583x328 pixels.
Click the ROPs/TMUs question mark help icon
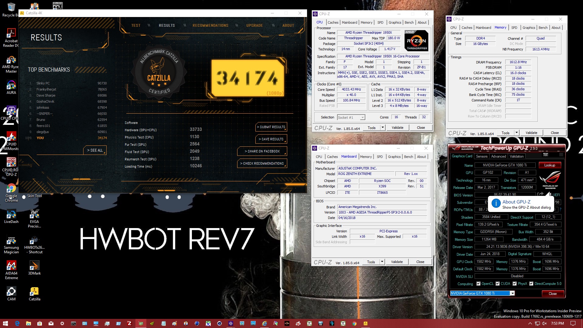[560, 210]
